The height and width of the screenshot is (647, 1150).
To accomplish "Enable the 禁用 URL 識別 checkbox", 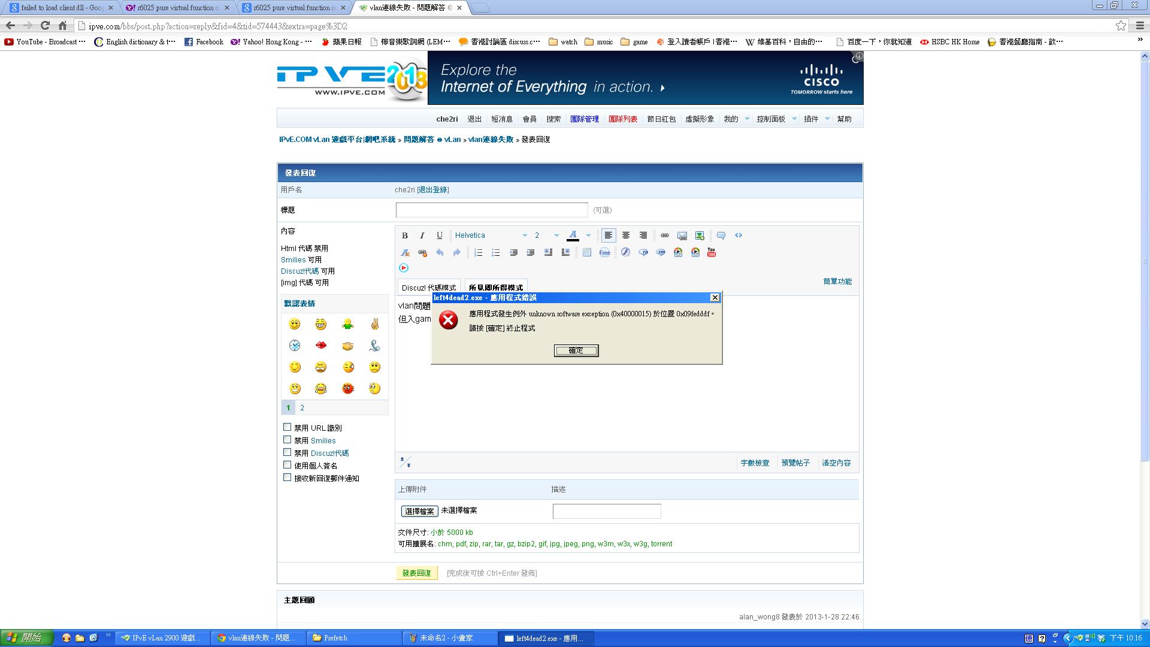I will click(287, 427).
